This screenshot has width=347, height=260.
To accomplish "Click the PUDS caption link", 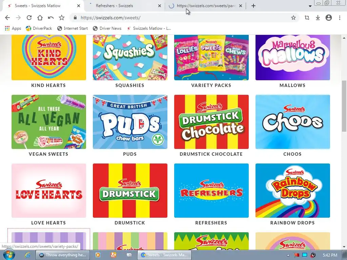I will point(130,154).
